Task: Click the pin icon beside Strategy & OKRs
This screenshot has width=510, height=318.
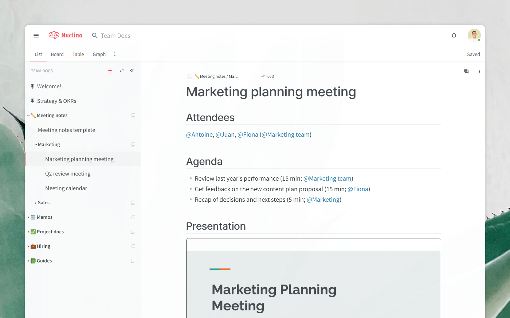Action: pos(32,101)
